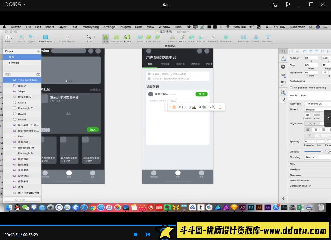The height and width of the screenshot is (240, 331).
Task: Open the Plugins menu
Action: (x=125, y=27)
